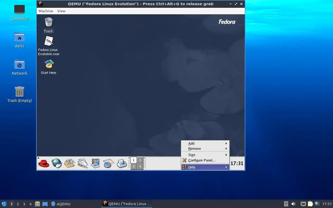Switch to host workspace 2
The image size is (333, 208).
click(x=18, y=204)
